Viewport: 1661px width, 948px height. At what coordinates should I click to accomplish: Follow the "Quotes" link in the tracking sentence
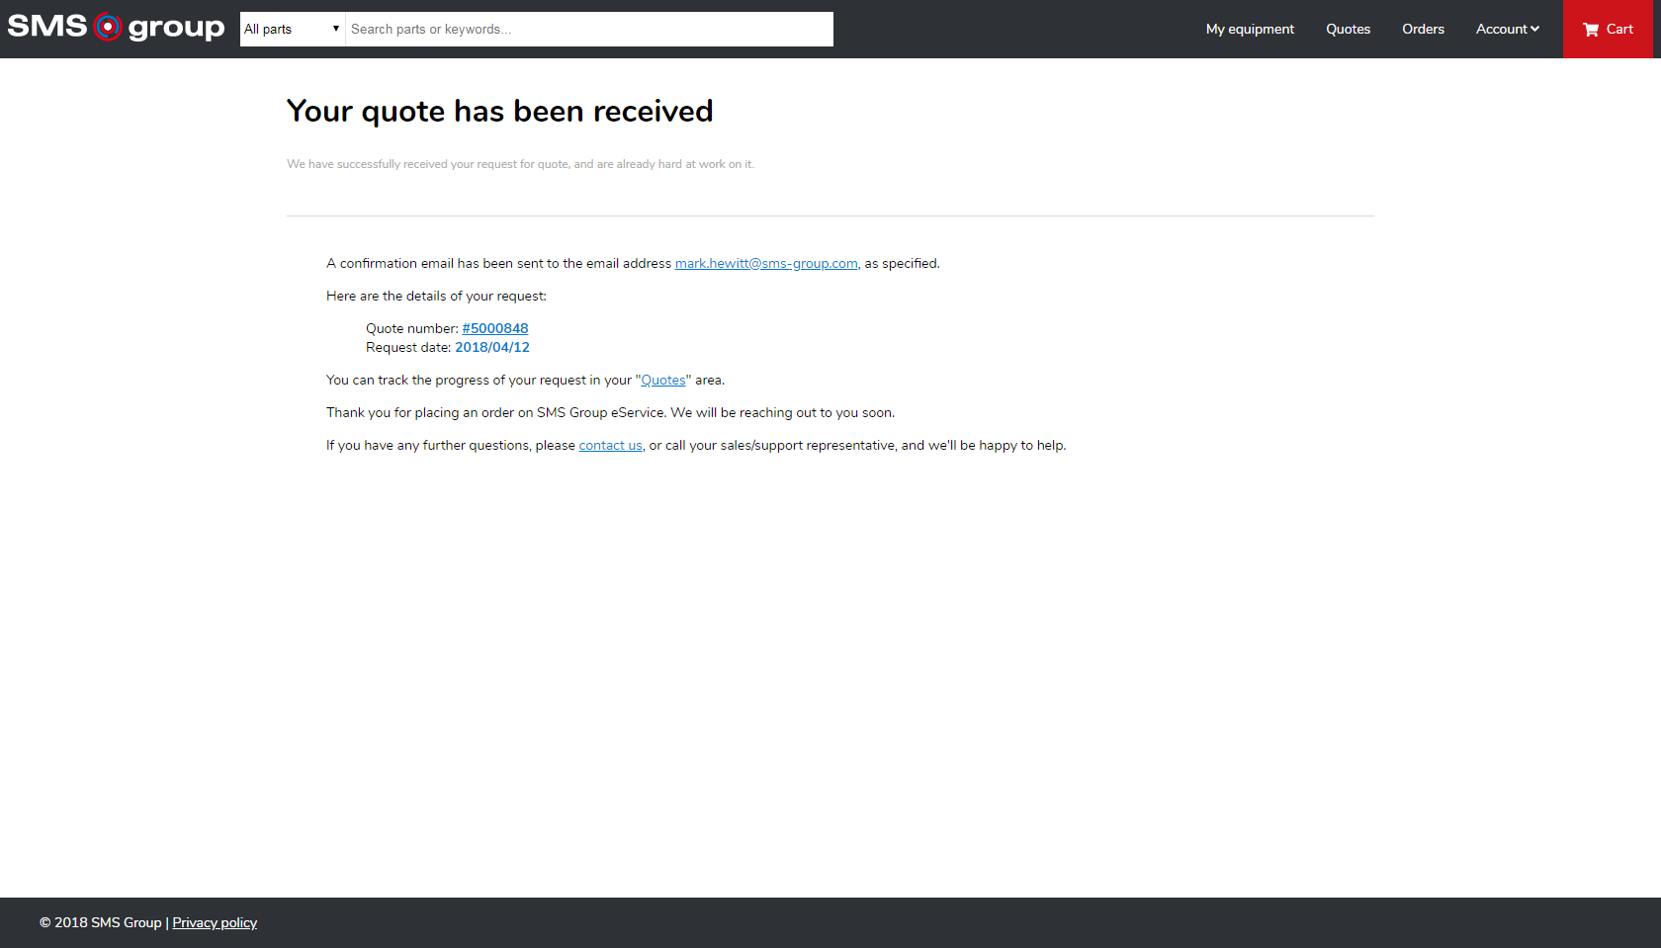click(663, 380)
